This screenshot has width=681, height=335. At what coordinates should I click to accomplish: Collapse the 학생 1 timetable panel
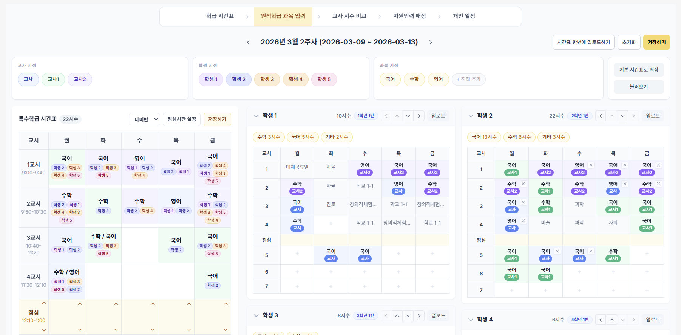256,116
